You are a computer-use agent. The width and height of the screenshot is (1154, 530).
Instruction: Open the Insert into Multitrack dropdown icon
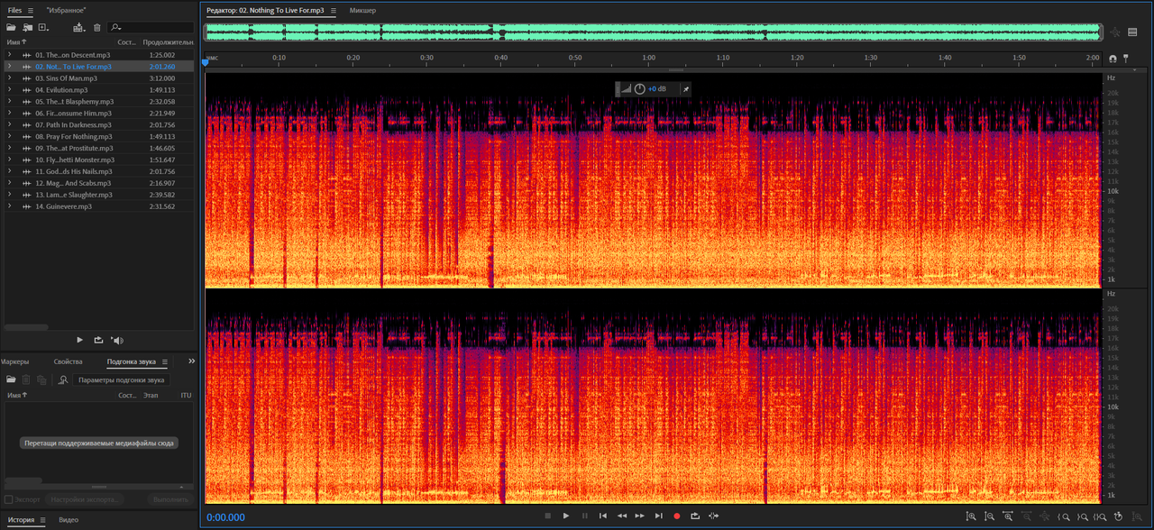point(79,28)
